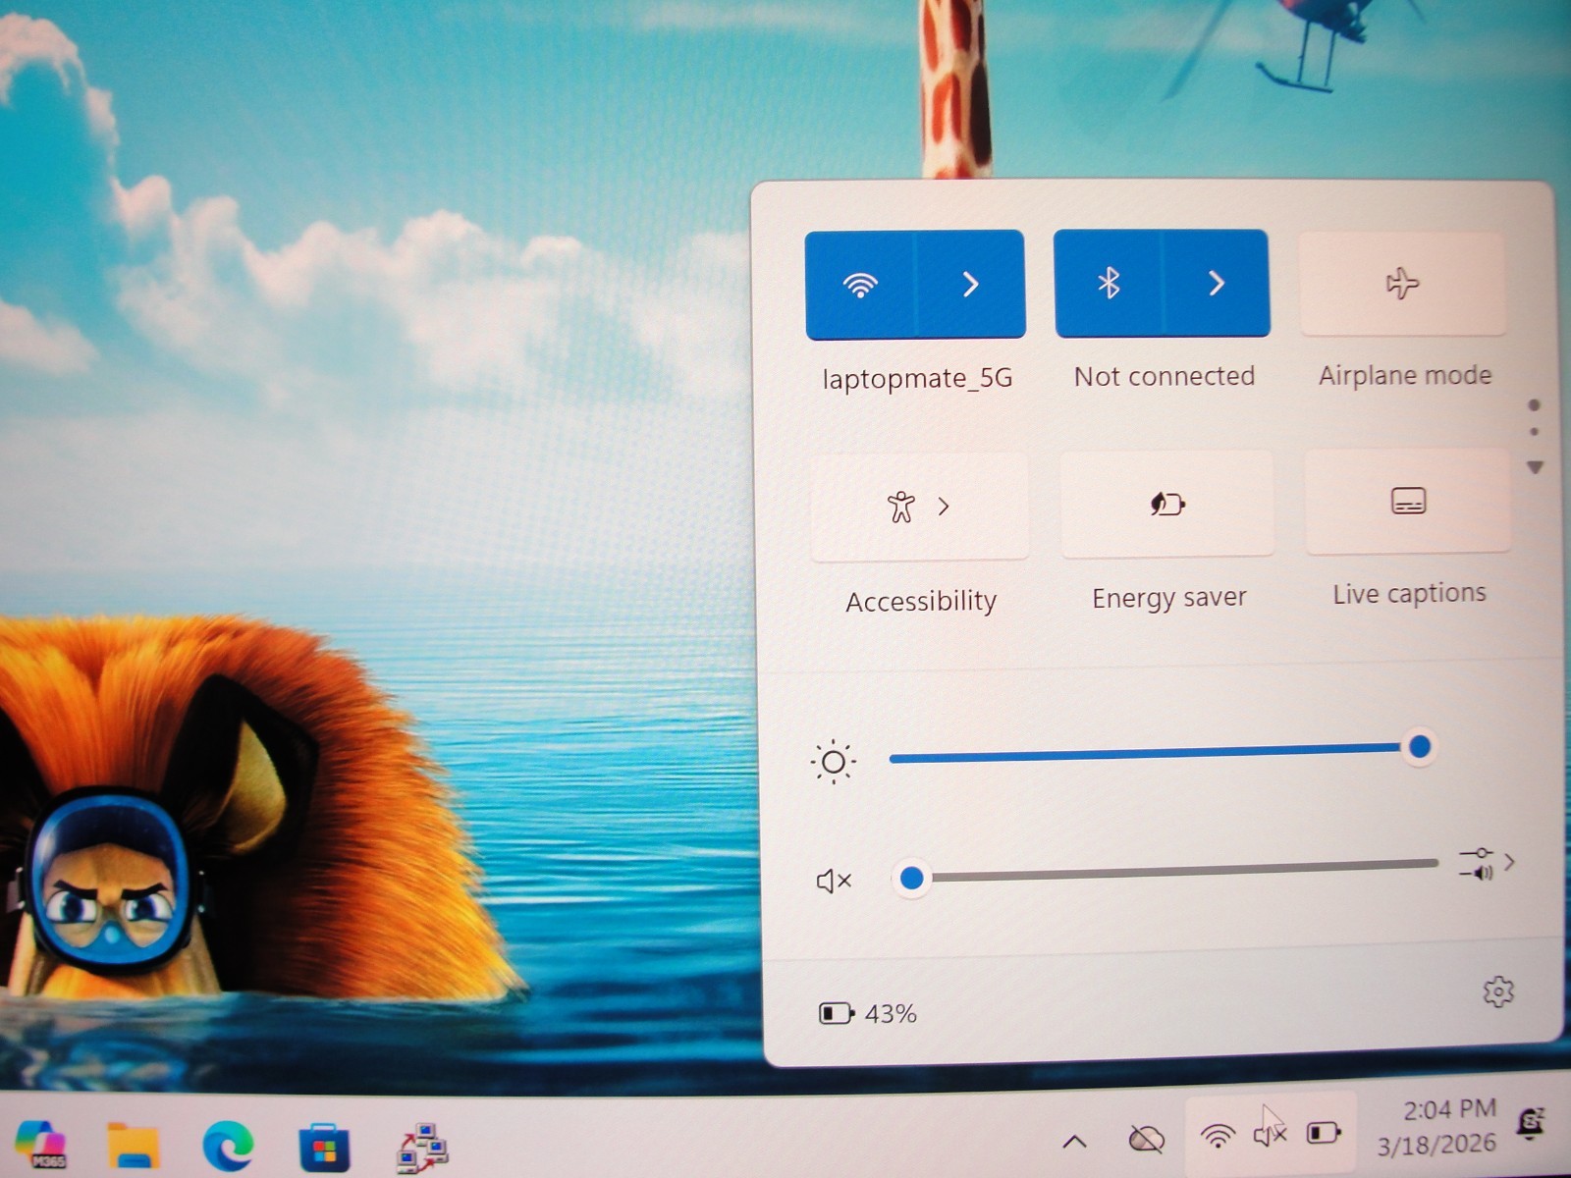Expand the Wi-Fi networks list chevron

tap(970, 285)
